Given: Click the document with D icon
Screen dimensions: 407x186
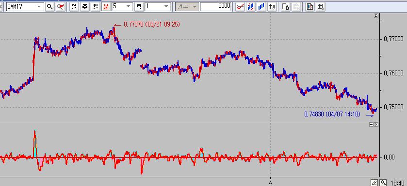Looking at the screenshot, I should click(x=286, y=7).
